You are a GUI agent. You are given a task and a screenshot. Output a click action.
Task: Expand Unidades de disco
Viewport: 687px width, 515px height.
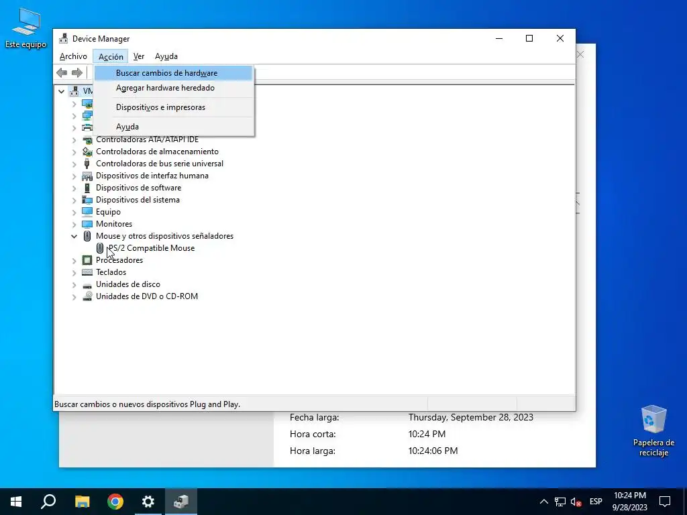[x=74, y=284]
